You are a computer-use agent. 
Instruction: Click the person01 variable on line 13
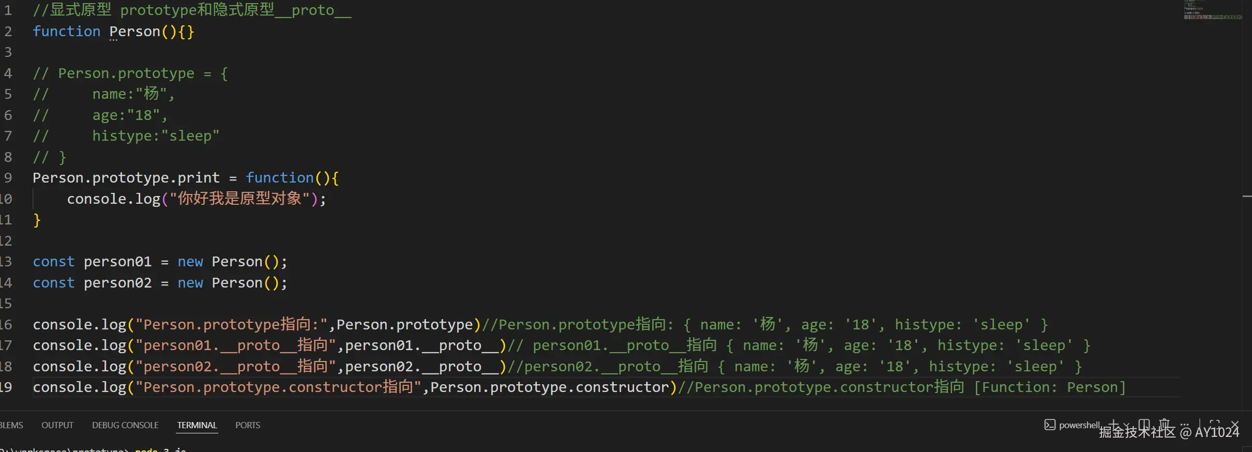tap(117, 262)
